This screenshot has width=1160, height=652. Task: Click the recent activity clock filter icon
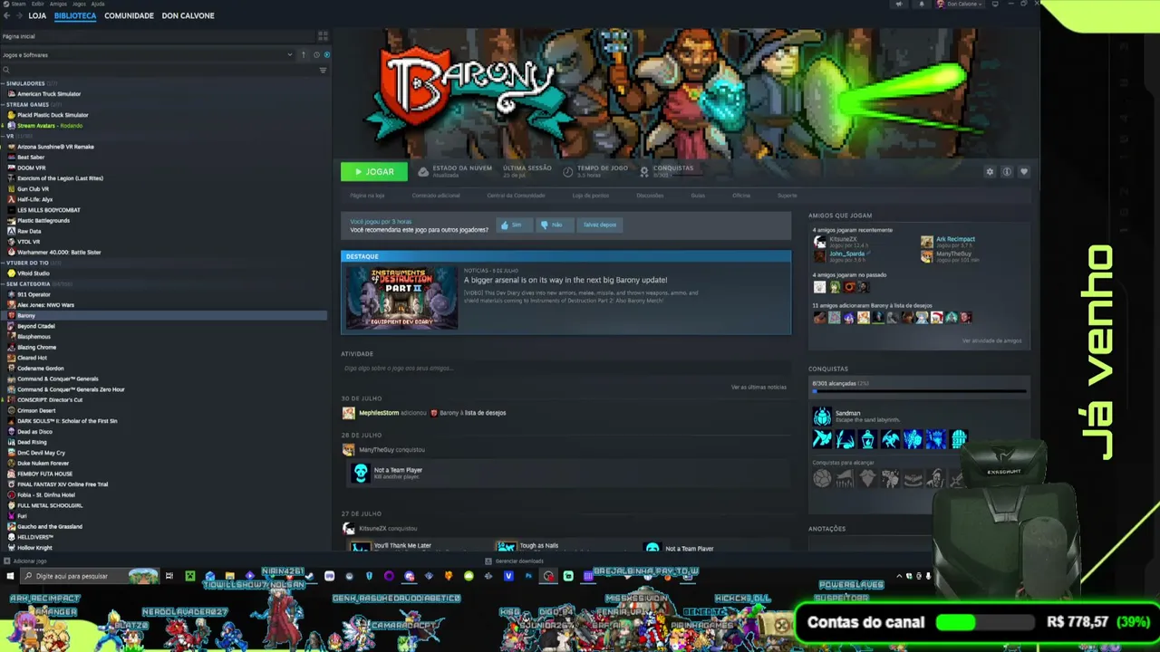pos(316,55)
